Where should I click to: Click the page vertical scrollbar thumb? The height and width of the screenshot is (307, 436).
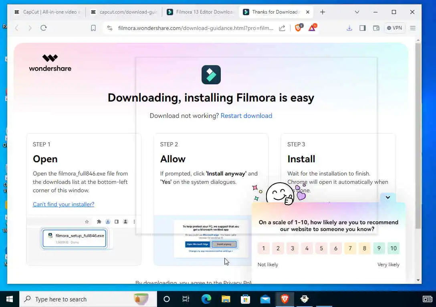(418, 136)
